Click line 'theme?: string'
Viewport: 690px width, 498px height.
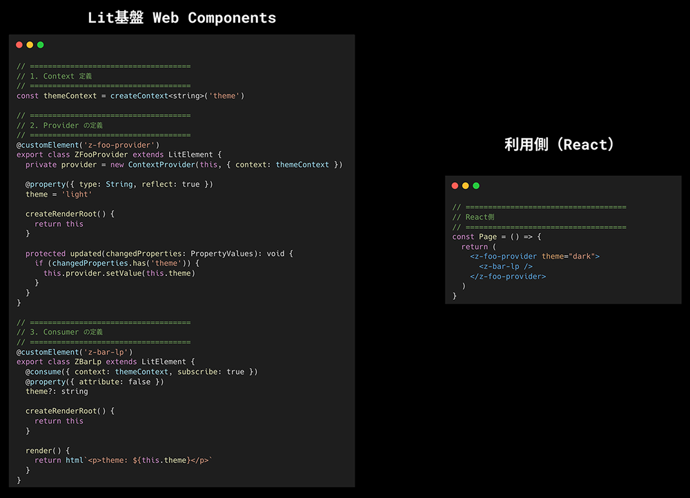tap(57, 392)
